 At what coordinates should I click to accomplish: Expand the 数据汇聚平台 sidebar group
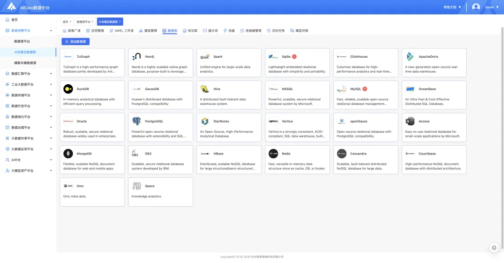pyautogui.click(x=51, y=74)
